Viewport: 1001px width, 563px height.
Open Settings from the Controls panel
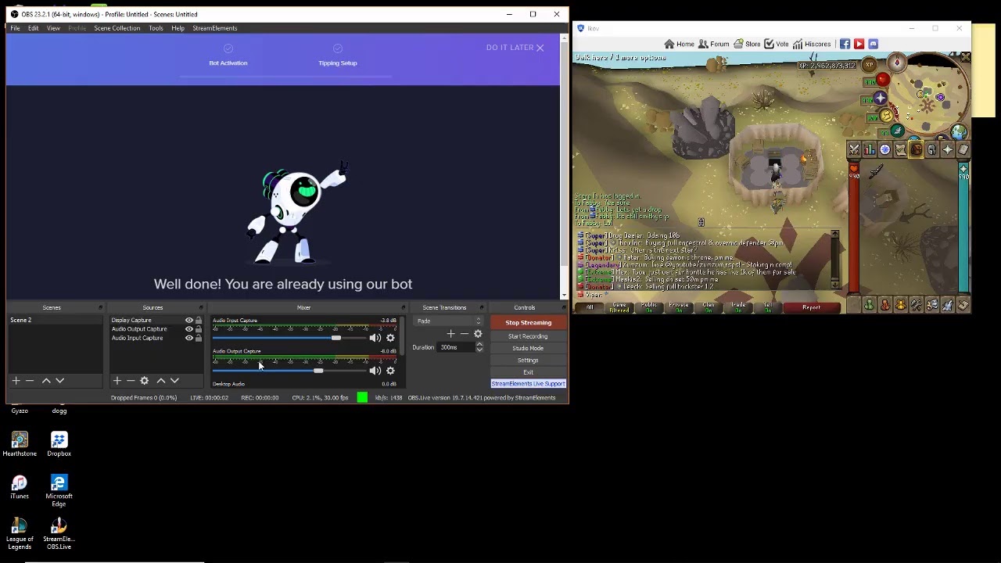coord(528,360)
